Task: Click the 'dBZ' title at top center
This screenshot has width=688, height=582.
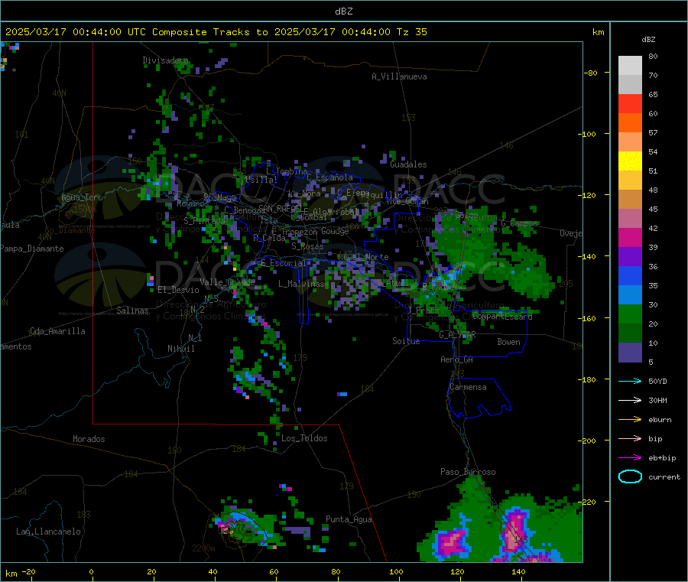Action: (x=343, y=11)
